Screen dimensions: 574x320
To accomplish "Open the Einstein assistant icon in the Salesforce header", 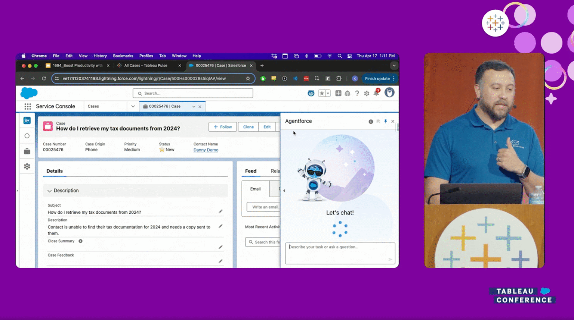I will click(311, 93).
